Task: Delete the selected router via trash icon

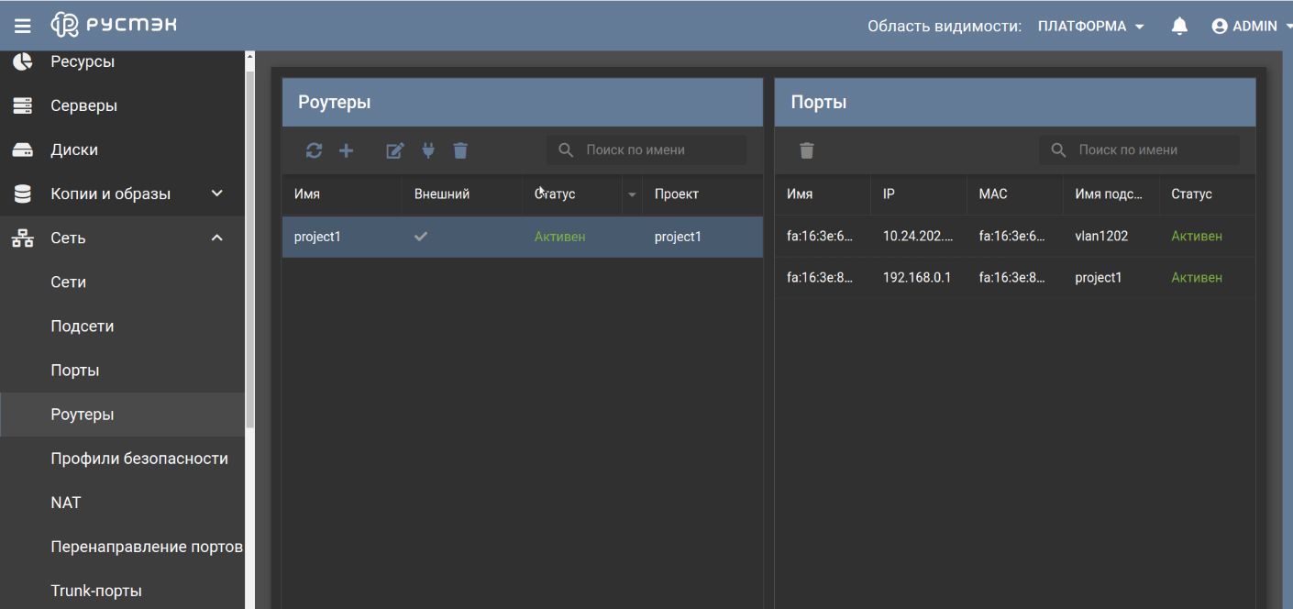Action: tap(460, 150)
